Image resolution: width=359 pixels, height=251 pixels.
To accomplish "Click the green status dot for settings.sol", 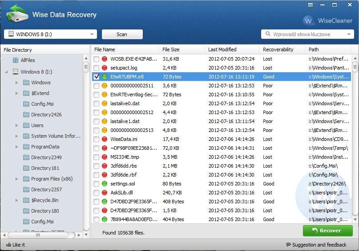I will [105, 184].
